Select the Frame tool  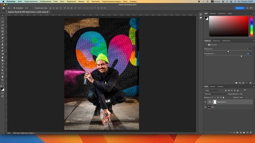click(x=2, y=31)
